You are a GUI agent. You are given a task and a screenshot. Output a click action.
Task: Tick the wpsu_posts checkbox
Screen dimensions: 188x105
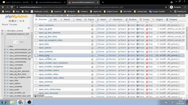tap(36, 55)
